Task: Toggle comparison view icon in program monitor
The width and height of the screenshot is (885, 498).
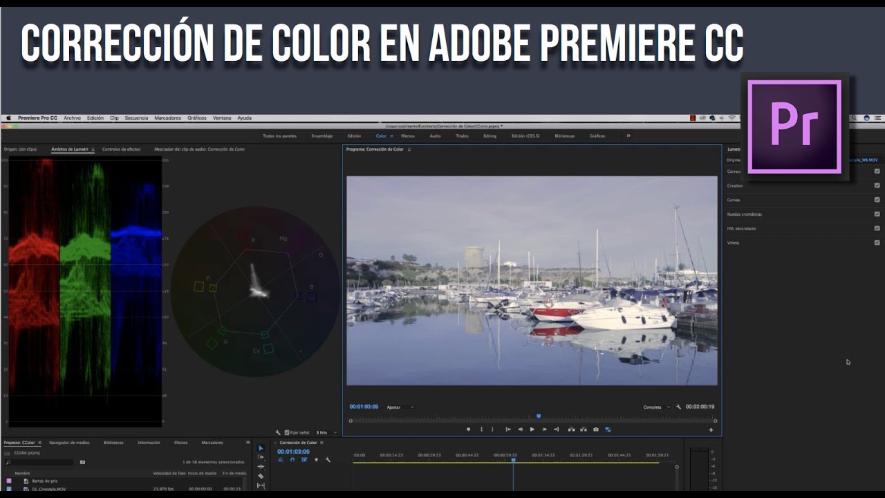Action: click(x=608, y=430)
